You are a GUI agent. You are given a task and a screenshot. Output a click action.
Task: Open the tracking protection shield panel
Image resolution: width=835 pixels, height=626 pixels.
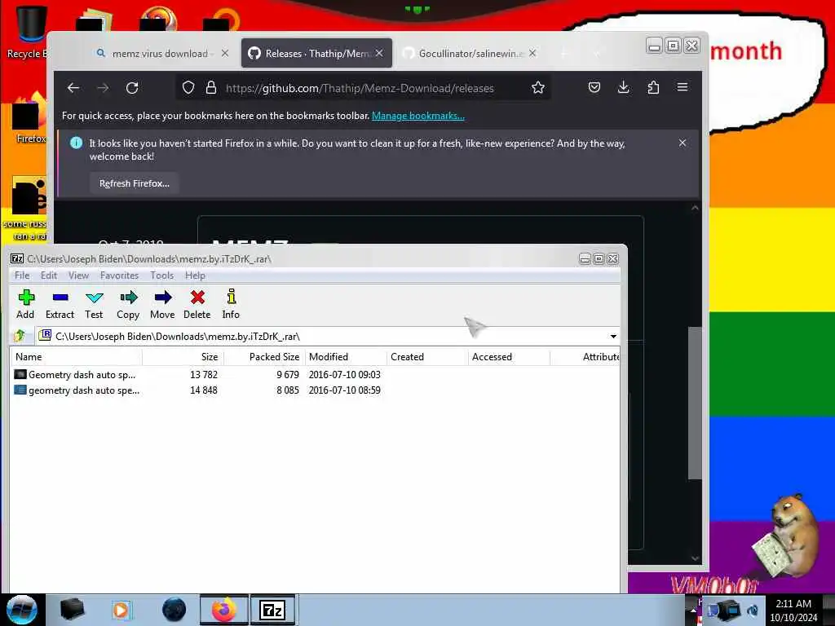click(x=188, y=88)
